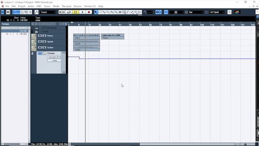Image resolution: width=259 pixels, height=146 pixels.
Task: Click the VST Instruments folder icon
Action: click(36, 28)
